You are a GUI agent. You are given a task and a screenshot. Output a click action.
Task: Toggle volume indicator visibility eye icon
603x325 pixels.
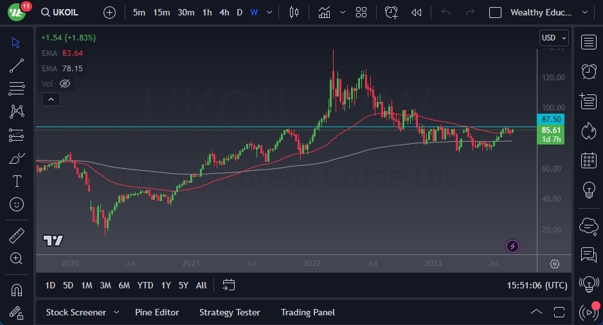(x=64, y=83)
